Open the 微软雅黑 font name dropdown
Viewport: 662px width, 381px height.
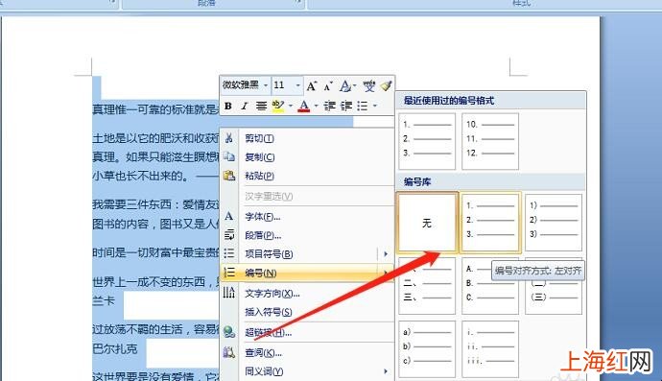266,85
